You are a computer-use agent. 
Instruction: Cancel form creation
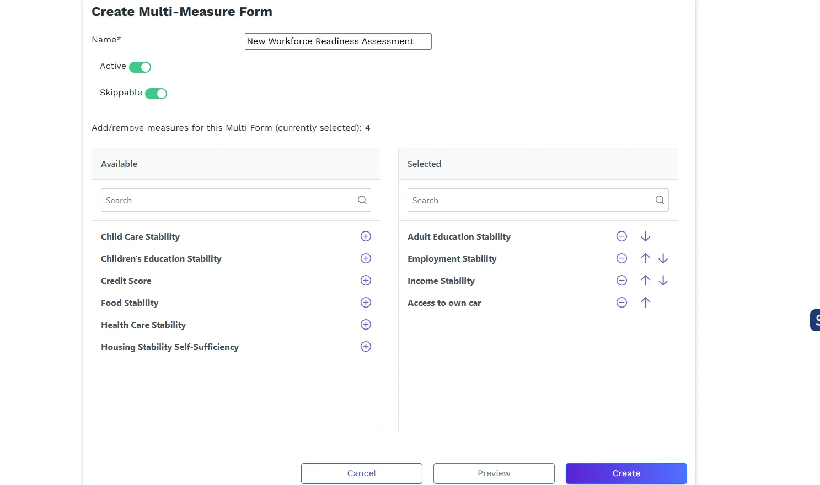[x=361, y=473]
